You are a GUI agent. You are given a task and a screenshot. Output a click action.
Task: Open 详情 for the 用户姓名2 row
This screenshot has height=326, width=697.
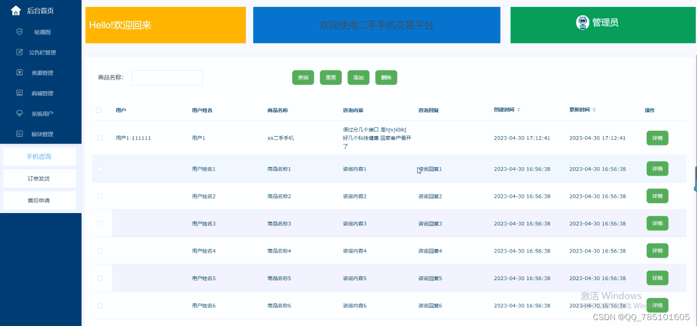point(658,196)
